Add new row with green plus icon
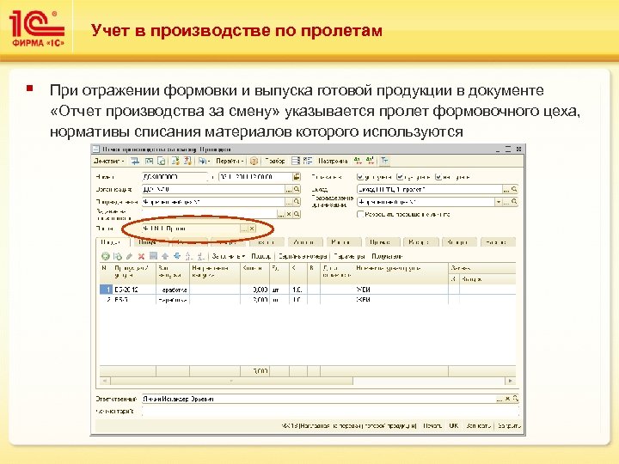The height and width of the screenshot is (464, 619). click(106, 256)
